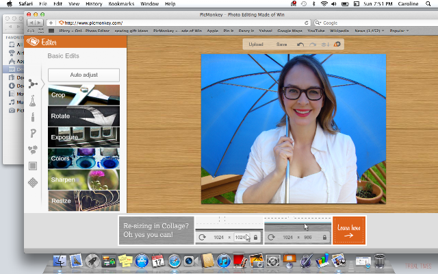Open the Sharpen edit option
The width and height of the screenshot is (438, 274).
[83, 179]
